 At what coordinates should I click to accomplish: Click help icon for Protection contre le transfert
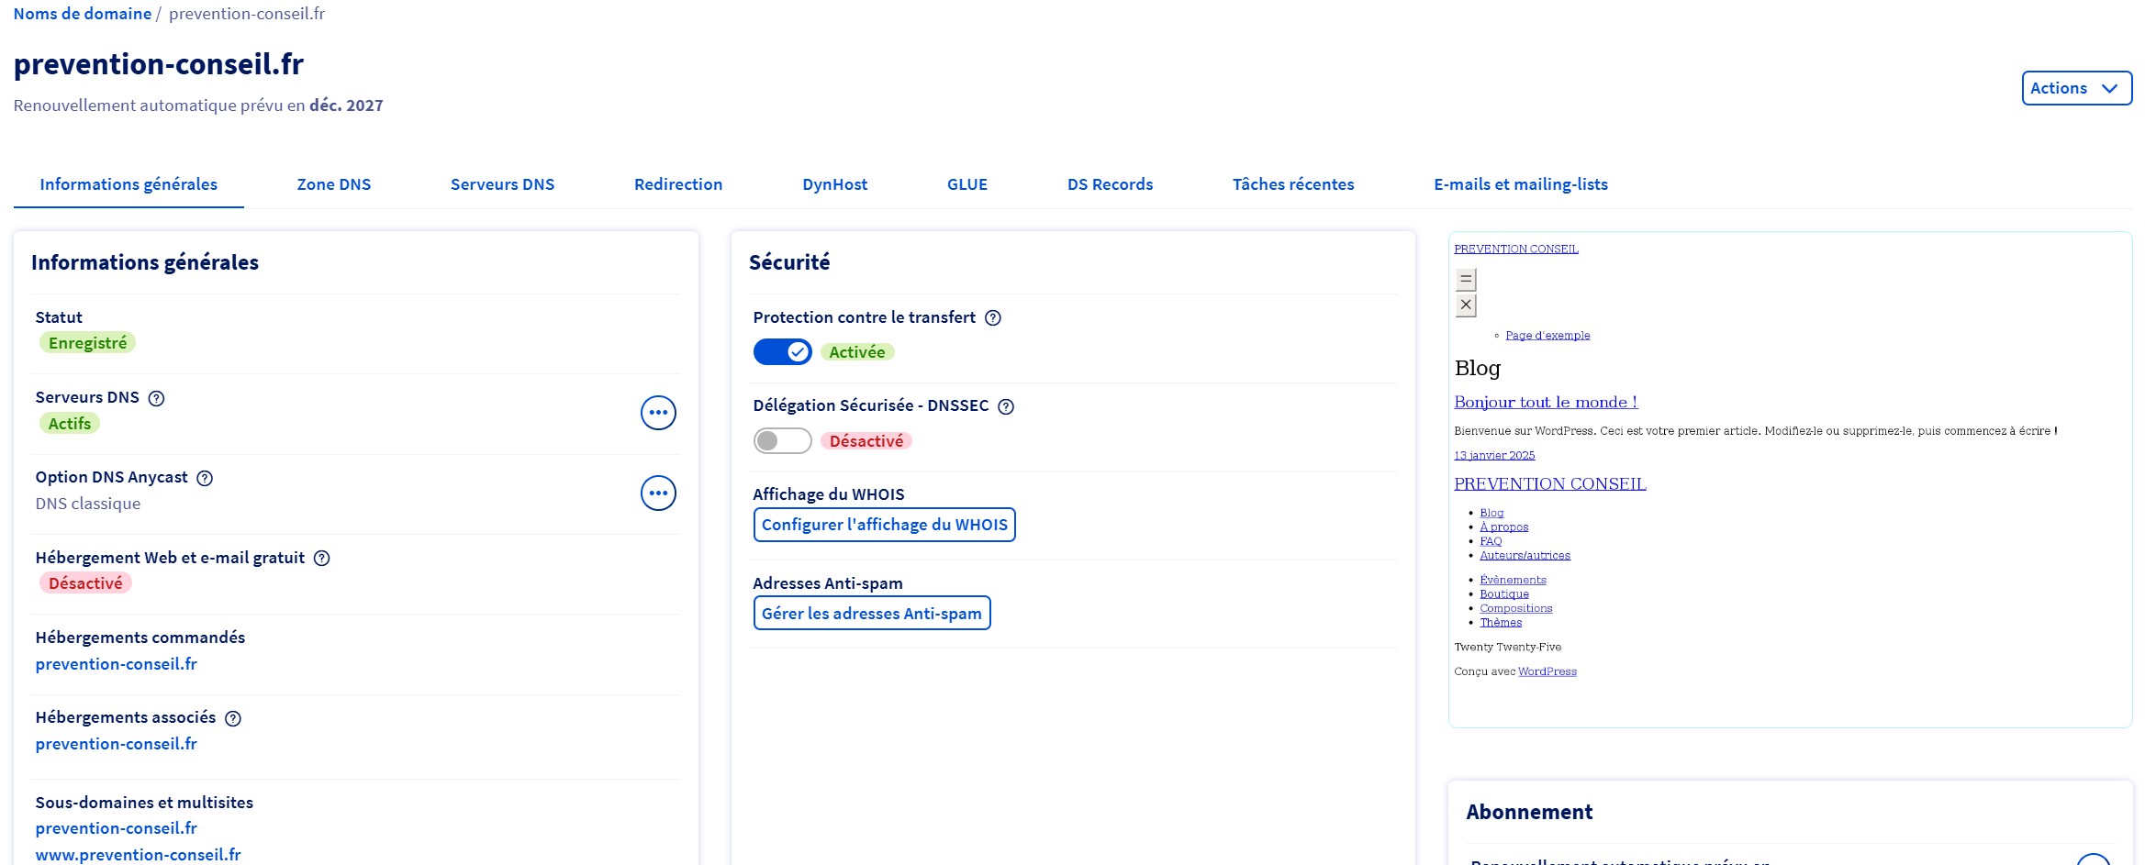[x=992, y=318]
